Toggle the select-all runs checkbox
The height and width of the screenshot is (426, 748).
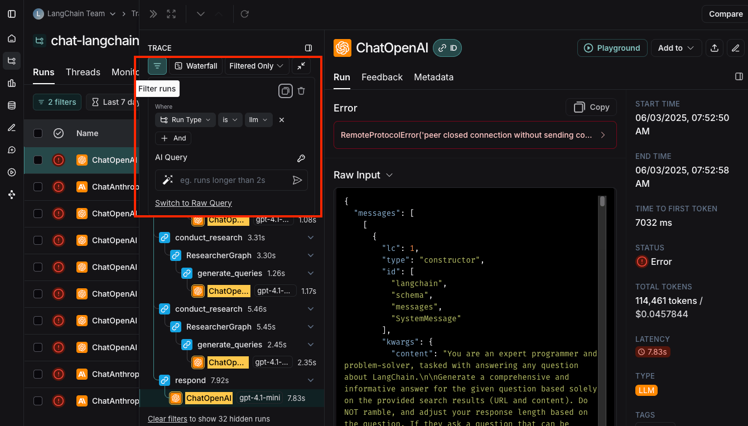(38, 133)
